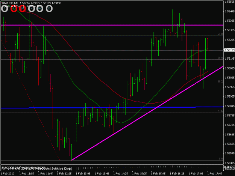Click the 0.0 Fibonacci level label

coord(221,159)
